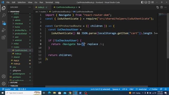Split the editor to the right
The width and height of the screenshot is (169, 95).
(162, 7)
